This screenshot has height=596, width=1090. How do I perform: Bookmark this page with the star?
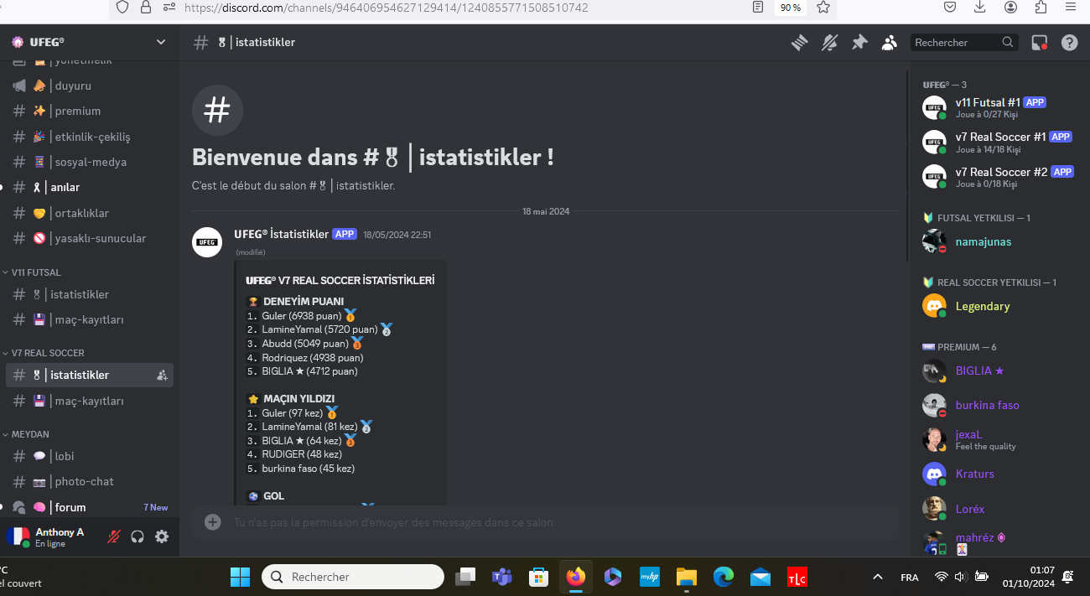tap(823, 8)
